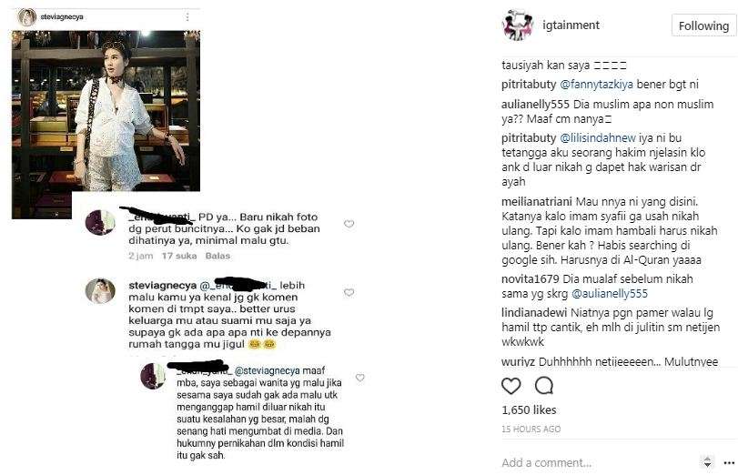738x475 pixels.
Task: Like the last reply starting 'maaf mba'
Action: 360,378
